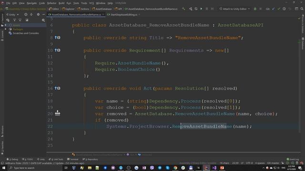The image size is (305, 171).
Task: Click the layout window icon in top toolbar
Action: 296,9
